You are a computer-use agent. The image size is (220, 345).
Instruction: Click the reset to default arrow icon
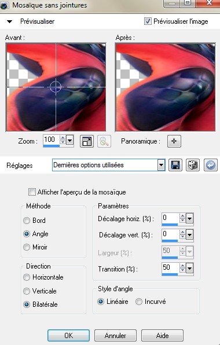click(211, 165)
